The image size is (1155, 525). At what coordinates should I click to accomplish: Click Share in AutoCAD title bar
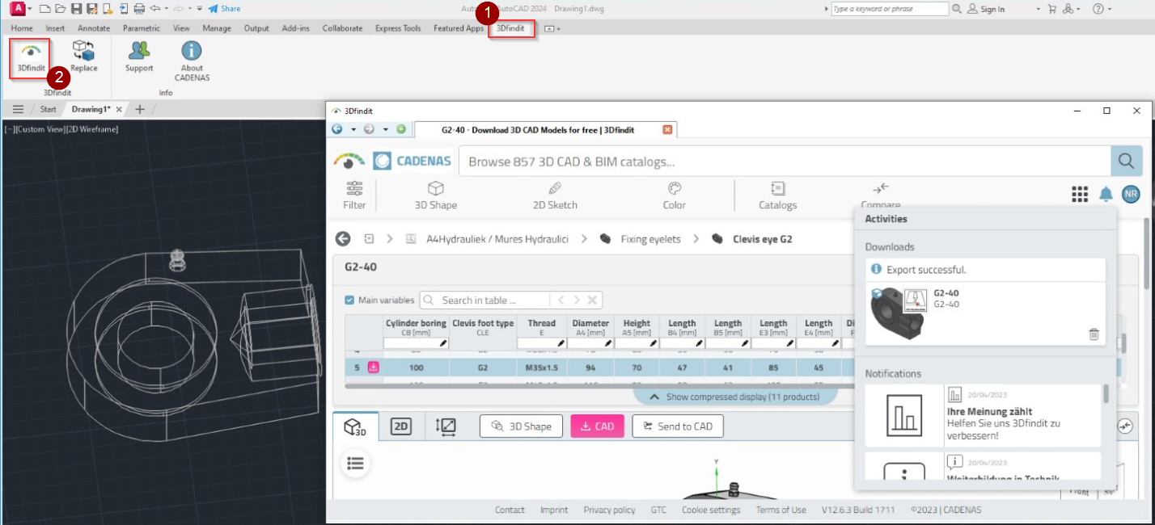[x=224, y=9]
